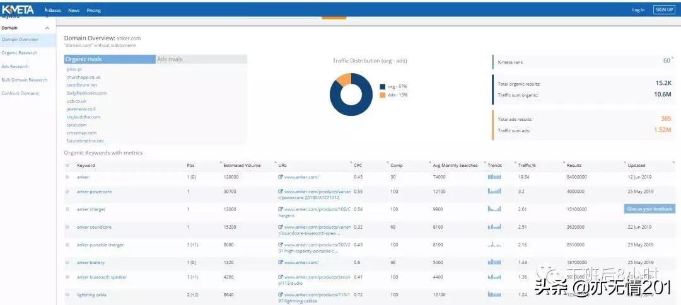The image size is (681, 305).
Task: Sort table by Updated column
Action: coord(636,165)
